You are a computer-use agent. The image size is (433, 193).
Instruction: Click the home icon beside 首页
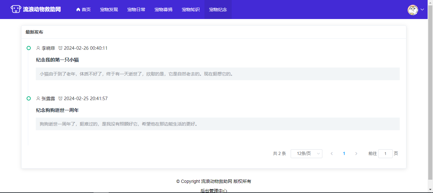78,10
